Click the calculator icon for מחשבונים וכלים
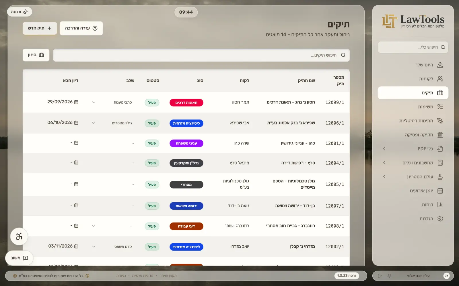 [x=440, y=163]
